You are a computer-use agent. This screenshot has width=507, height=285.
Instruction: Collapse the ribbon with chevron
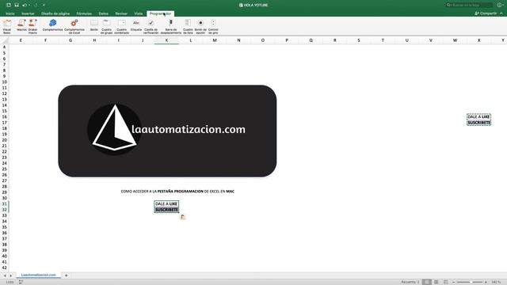501,13
